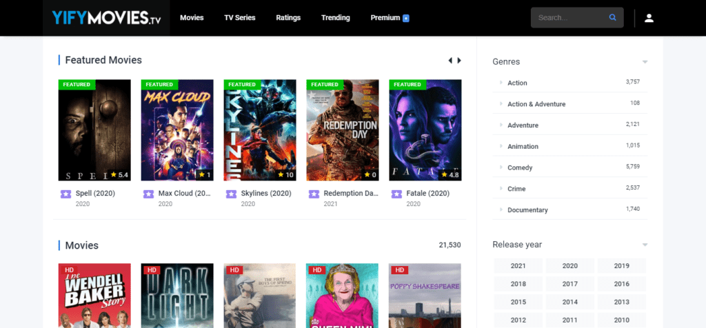Expand the Action genre arrow
This screenshot has width=706, height=328.
coord(501,82)
